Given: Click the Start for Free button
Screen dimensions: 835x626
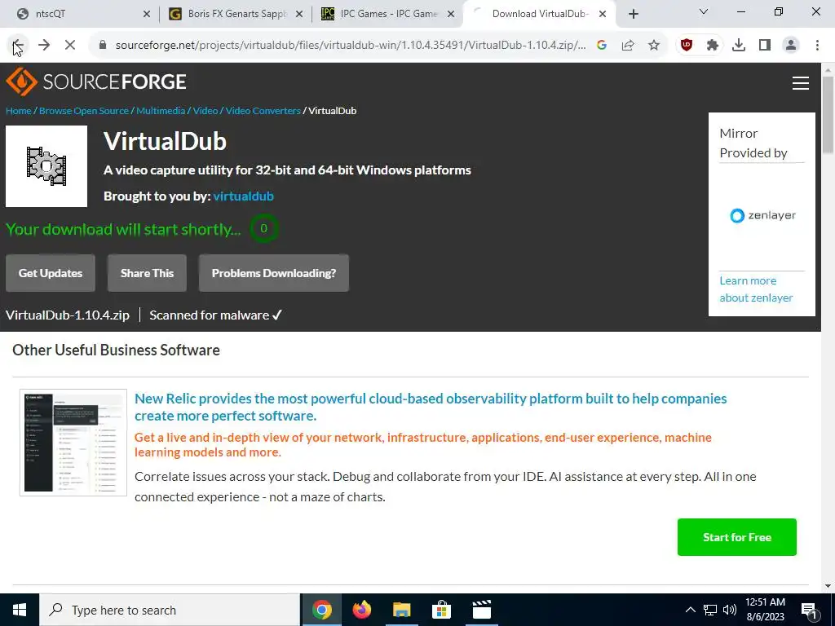Looking at the screenshot, I should 737,537.
